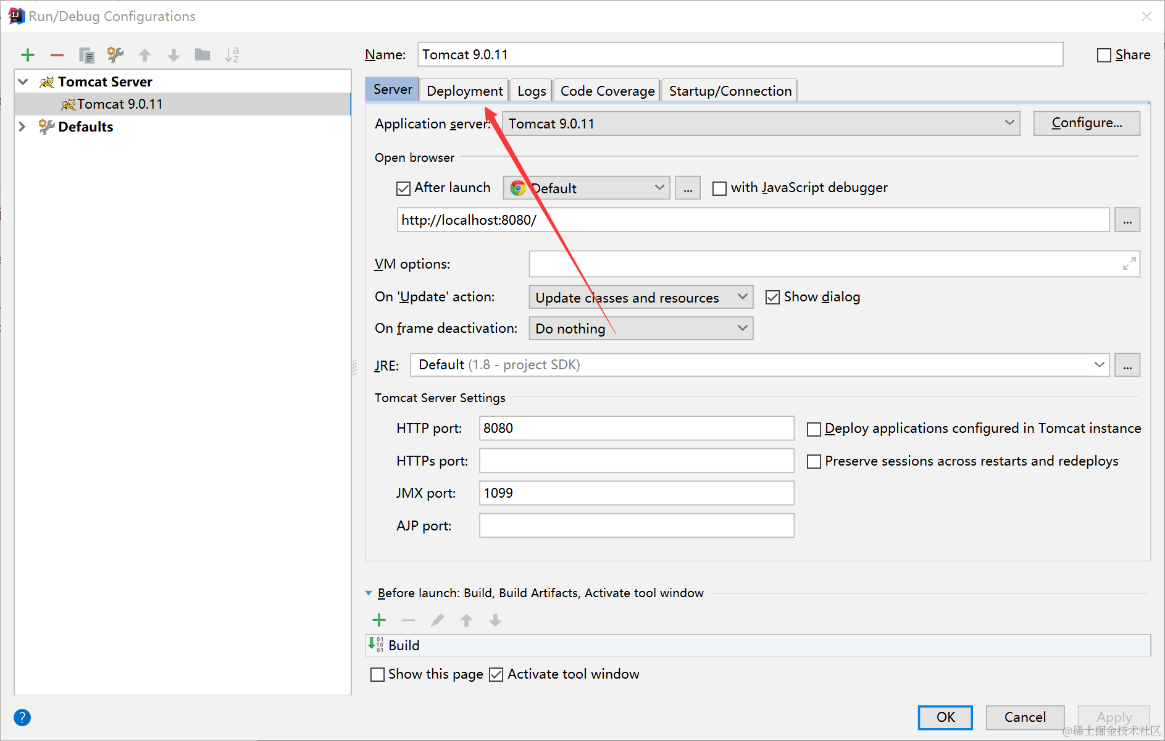1165x741 pixels.
Task: Open the URL ellipsis button beside localhost address
Action: pyautogui.click(x=1127, y=220)
